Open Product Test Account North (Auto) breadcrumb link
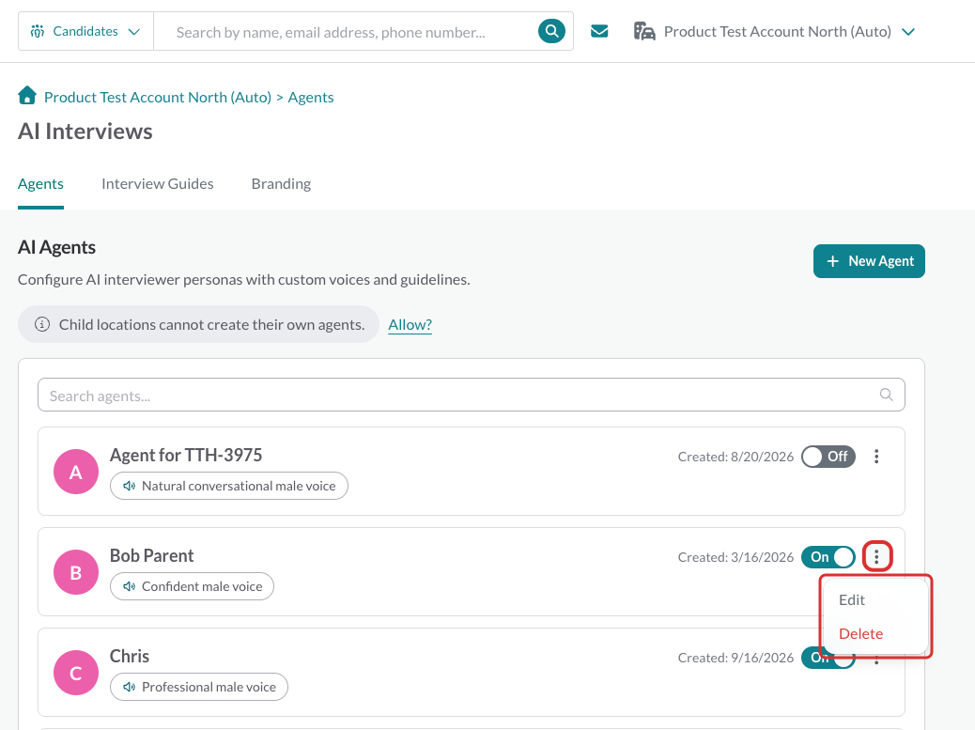The width and height of the screenshot is (975, 730). pyautogui.click(x=158, y=97)
